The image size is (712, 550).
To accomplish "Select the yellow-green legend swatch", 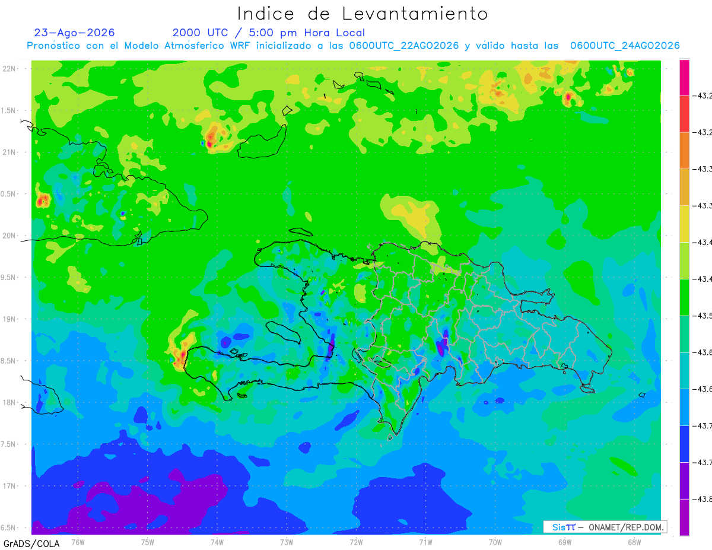I will pyautogui.click(x=684, y=260).
